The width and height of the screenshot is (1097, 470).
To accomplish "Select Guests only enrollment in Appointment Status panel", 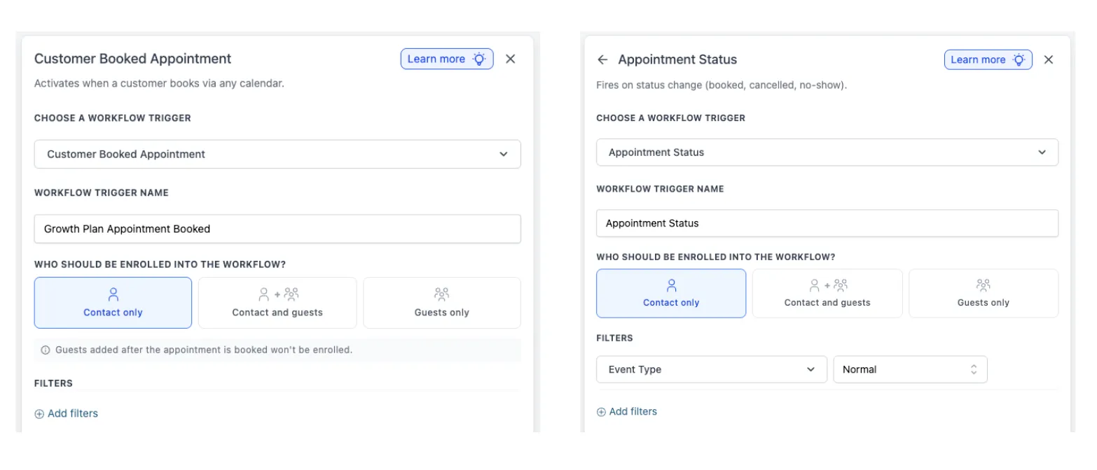I will tap(983, 293).
